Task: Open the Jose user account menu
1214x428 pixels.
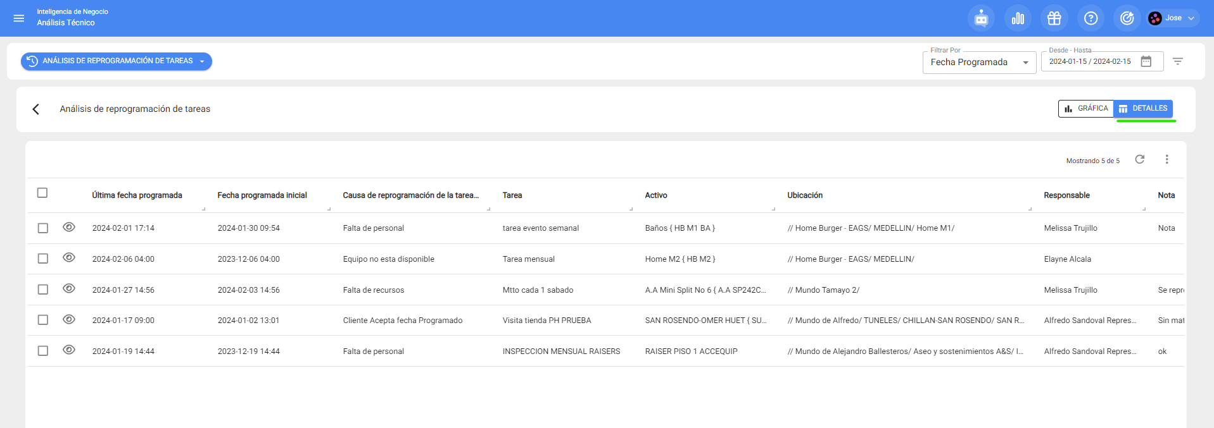Action: tap(1172, 18)
